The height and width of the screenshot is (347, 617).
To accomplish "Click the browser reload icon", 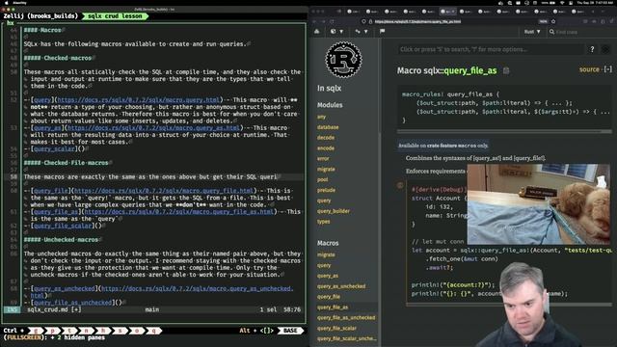I will (332, 21).
